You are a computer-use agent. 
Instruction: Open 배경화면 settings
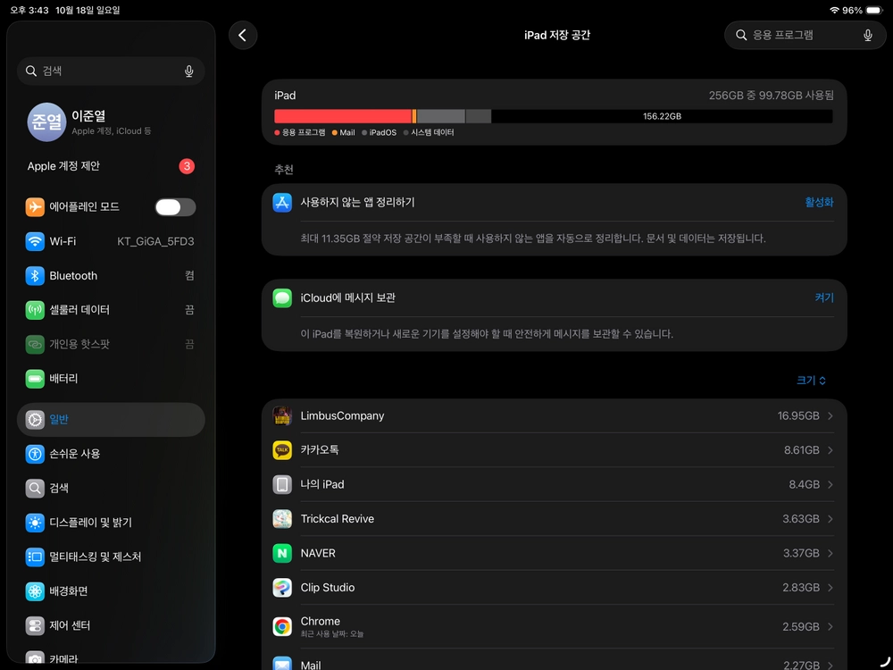pos(111,591)
